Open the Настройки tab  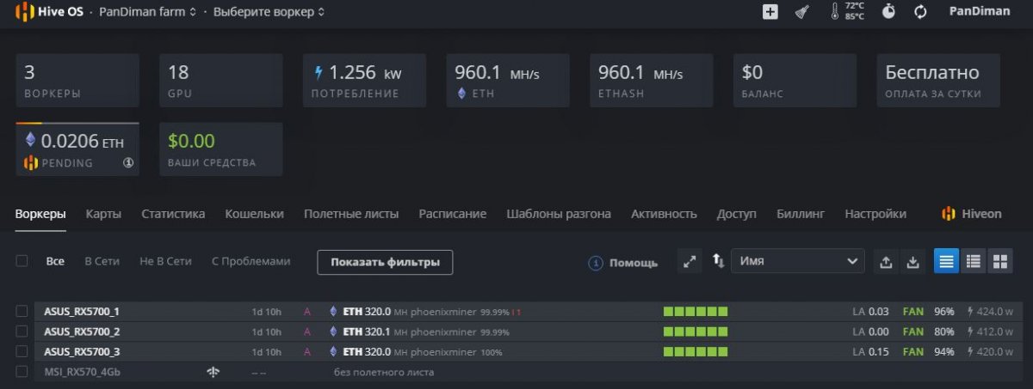coord(875,214)
